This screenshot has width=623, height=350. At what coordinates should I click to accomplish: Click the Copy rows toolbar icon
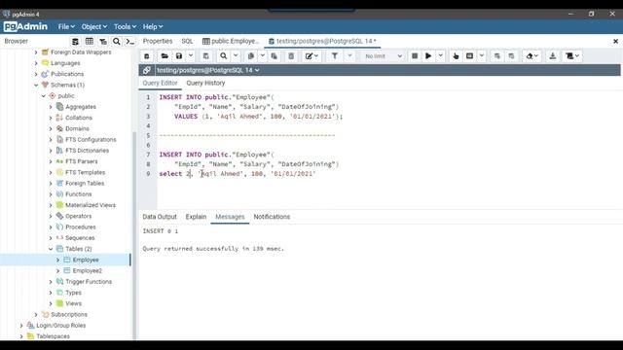point(251,56)
